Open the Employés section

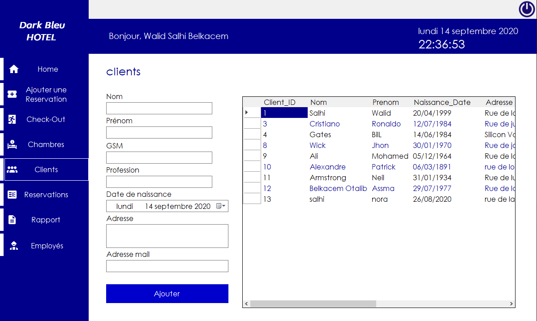tap(46, 246)
